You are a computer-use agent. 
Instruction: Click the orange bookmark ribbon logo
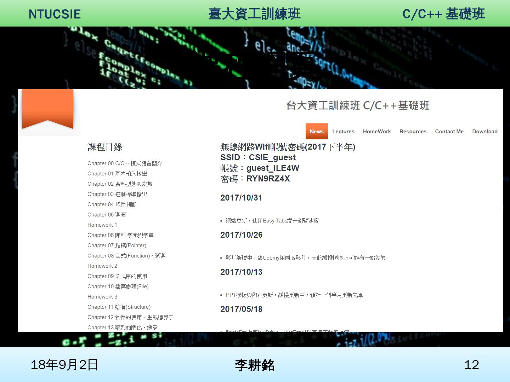47,109
